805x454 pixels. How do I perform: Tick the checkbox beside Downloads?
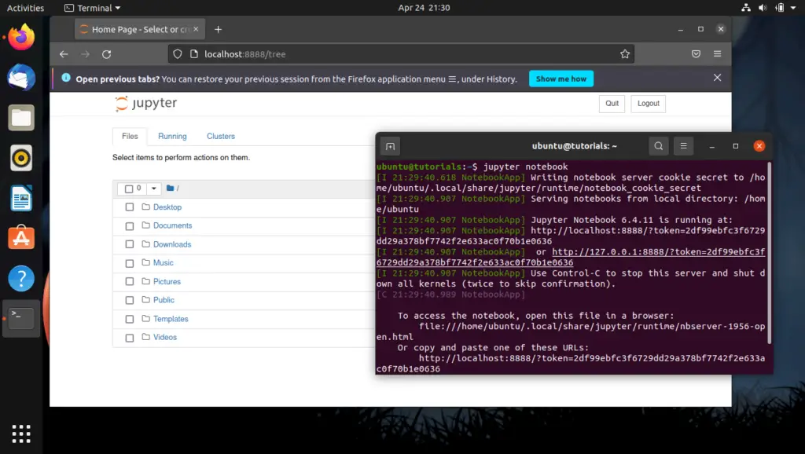(130, 245)
